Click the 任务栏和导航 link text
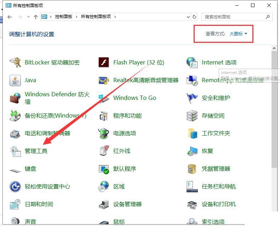 (219, 187)
